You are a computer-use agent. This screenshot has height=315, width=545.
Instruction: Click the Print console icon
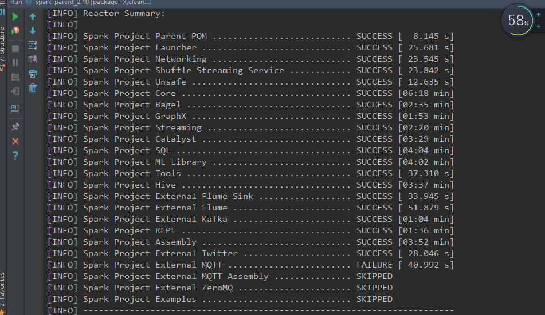click(33, 74)
